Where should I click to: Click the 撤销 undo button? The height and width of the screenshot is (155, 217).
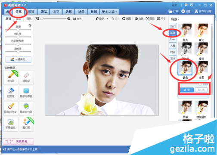[100, 19]
